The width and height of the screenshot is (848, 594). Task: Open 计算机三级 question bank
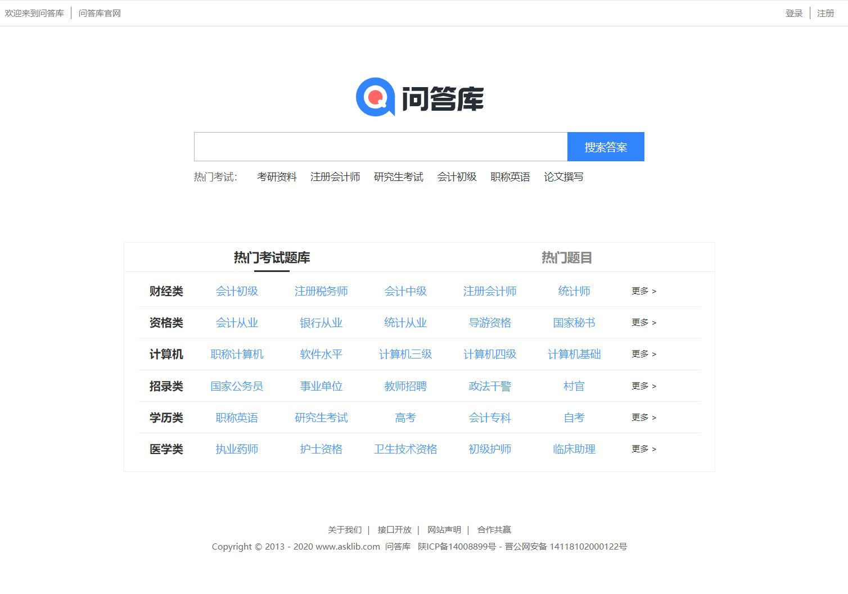coord(405,354)
